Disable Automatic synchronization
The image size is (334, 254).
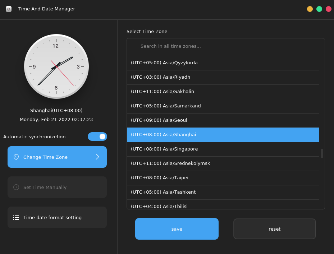pos(97,137)
